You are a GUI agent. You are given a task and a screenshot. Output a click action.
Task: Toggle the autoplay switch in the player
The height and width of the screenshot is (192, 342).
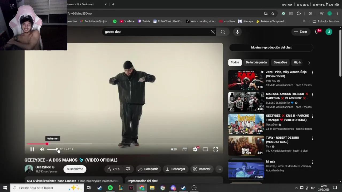pyautogui.click(x=174, y=149)
